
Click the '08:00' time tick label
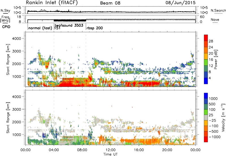82,150
